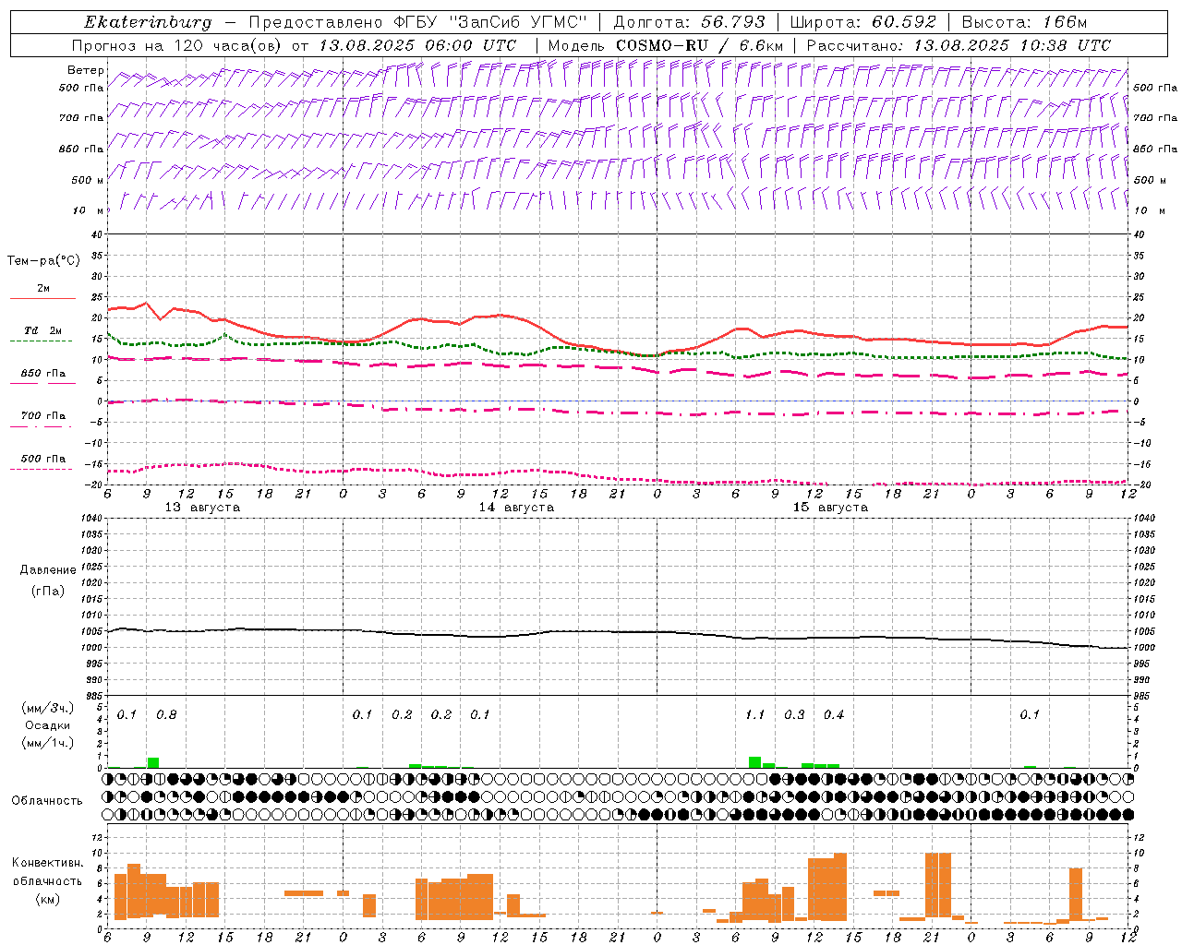This screenshot has width=1182, height=945.
Task: Click the Ветер panel label
Action: click(x=86, y=70)
